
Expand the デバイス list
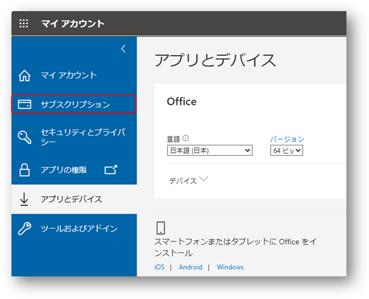pyautogui.click(x=204, y=179)
